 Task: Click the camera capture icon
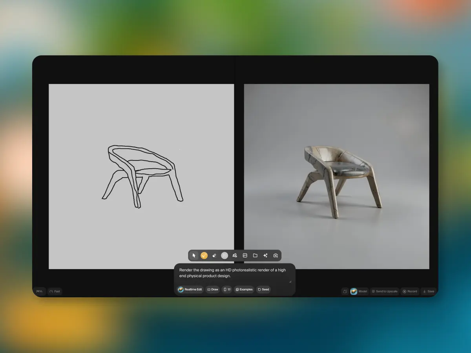[x=276, y=255]
